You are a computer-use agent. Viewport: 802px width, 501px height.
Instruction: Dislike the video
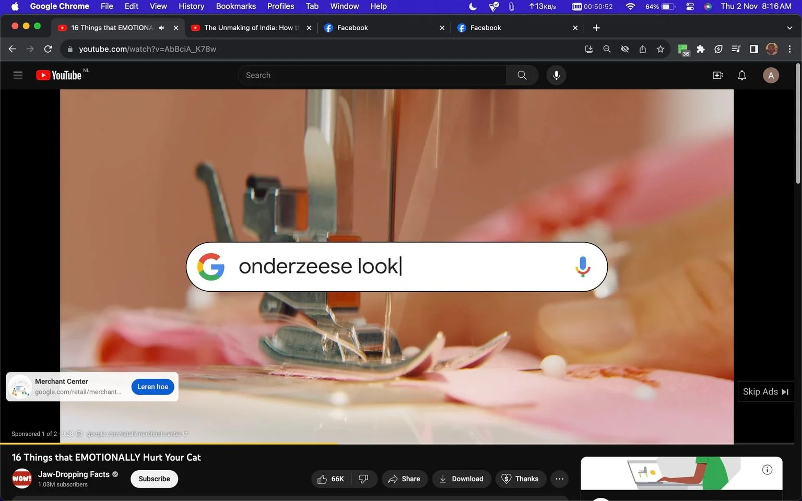tap(364, 479)
